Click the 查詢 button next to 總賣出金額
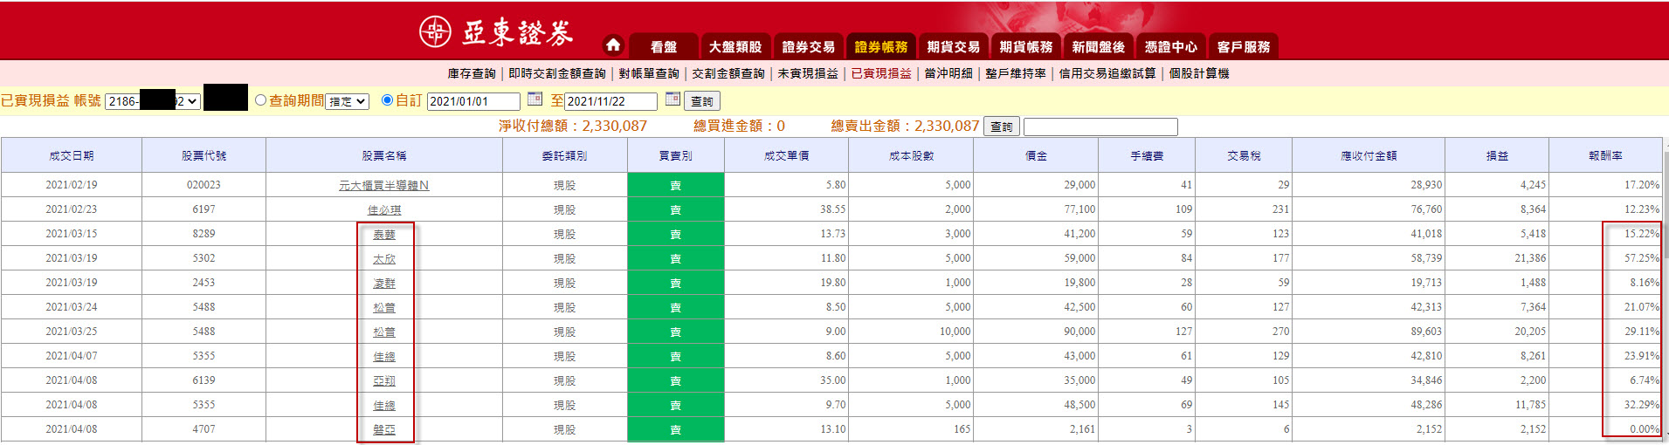 pyautogui.click(x=1002, y=127)
